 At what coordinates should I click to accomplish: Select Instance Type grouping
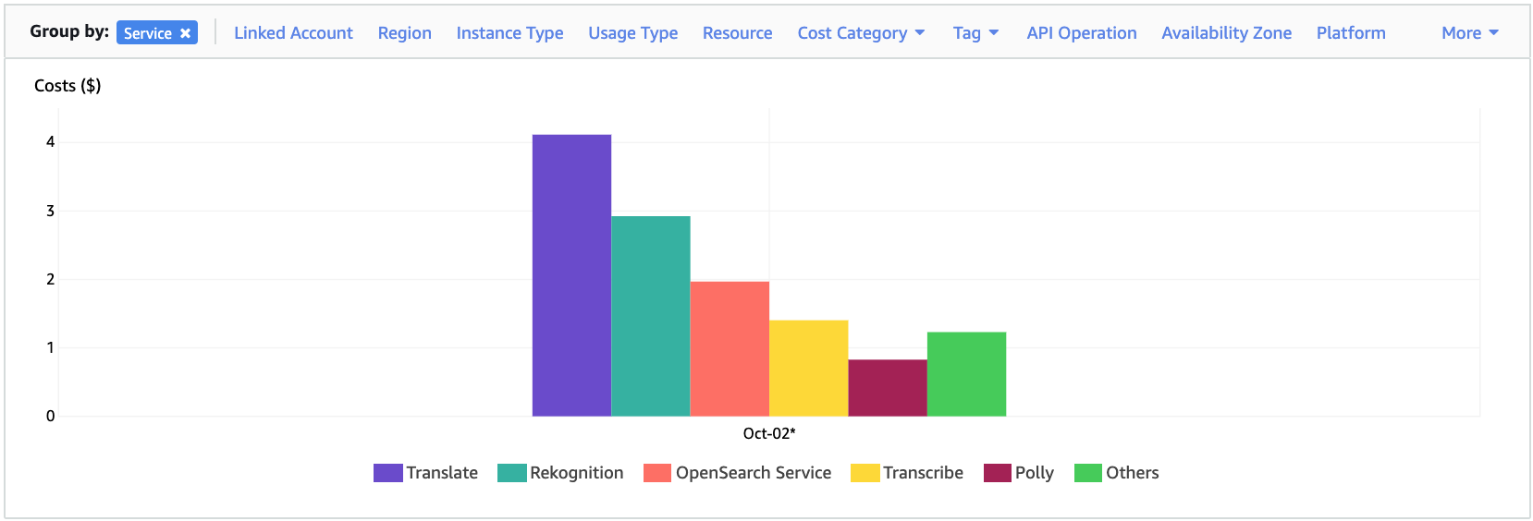coord(509,33)
